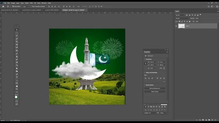Open the Fill dropdown arrow
Viewport: 219px width, 123px height.
click(200, 22)
